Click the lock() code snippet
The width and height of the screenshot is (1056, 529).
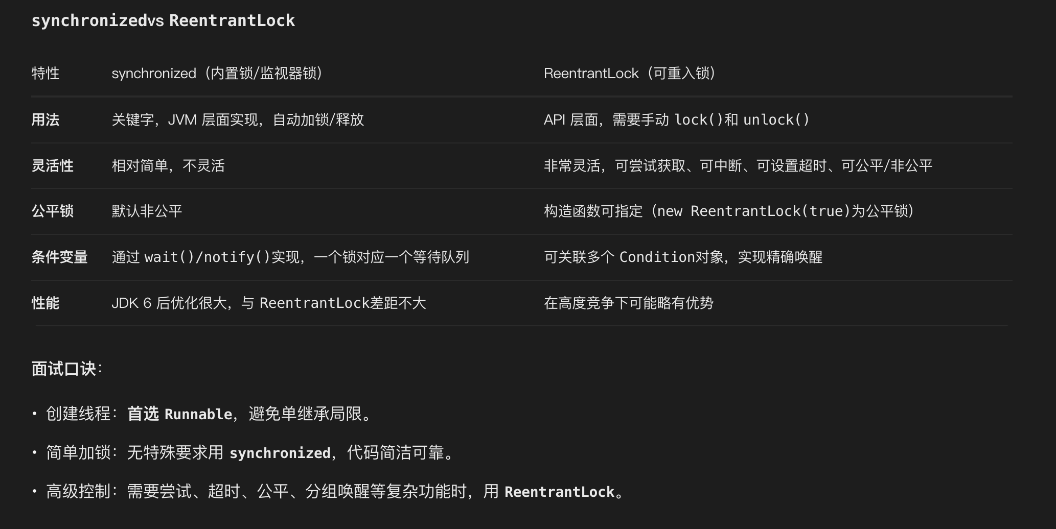click(699, 120)
